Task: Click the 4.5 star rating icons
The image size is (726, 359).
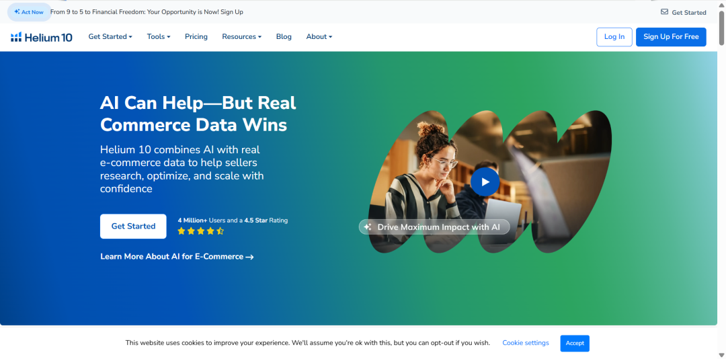Action: pyautogui.click(x=200, y=231)
